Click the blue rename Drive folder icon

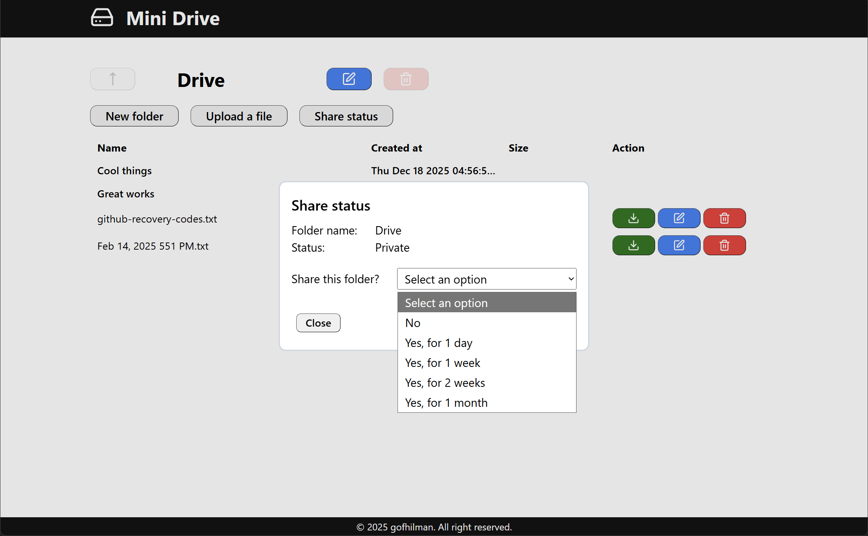tap(349, 79)
